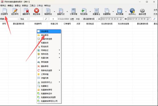Click the 全选 button
The height and width of the screenshot is (106, 158).
[155, 10]
